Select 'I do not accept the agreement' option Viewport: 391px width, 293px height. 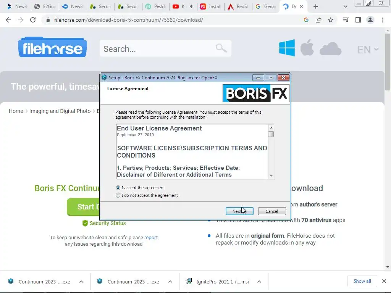118,195
